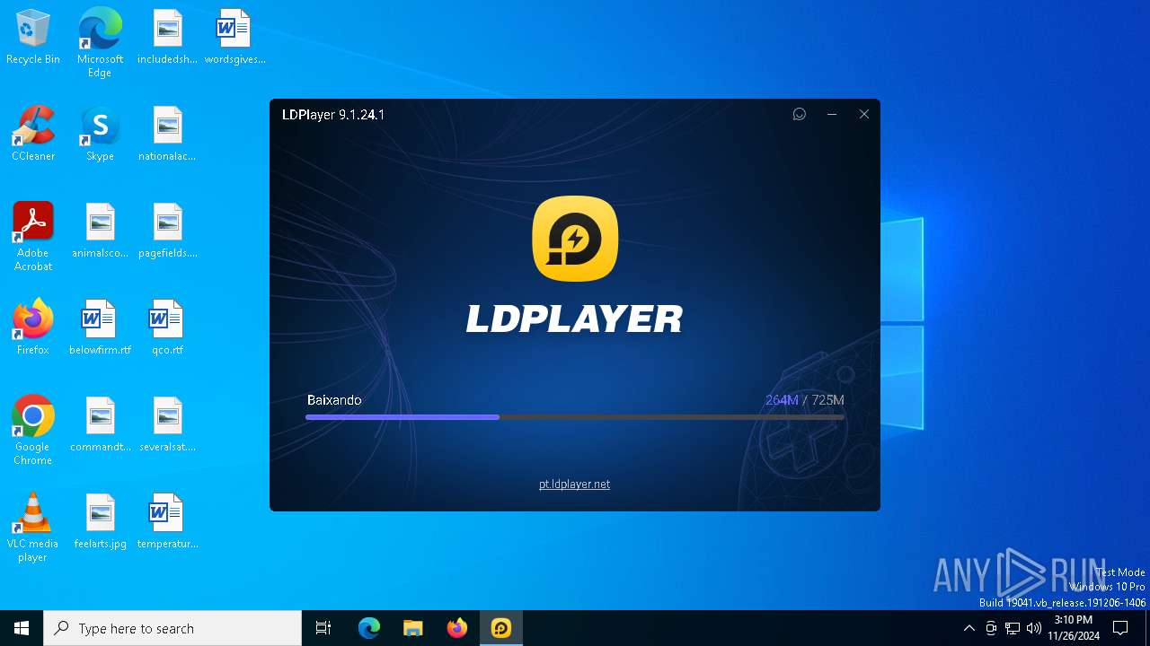Select the belowfirm.rtf document on desktop
Screen dimensions: 1150x646
click(x=100, y=328)
